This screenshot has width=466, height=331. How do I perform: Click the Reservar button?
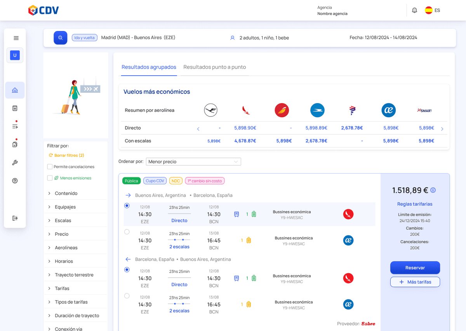pyautogui.click(x=415, y=268)
